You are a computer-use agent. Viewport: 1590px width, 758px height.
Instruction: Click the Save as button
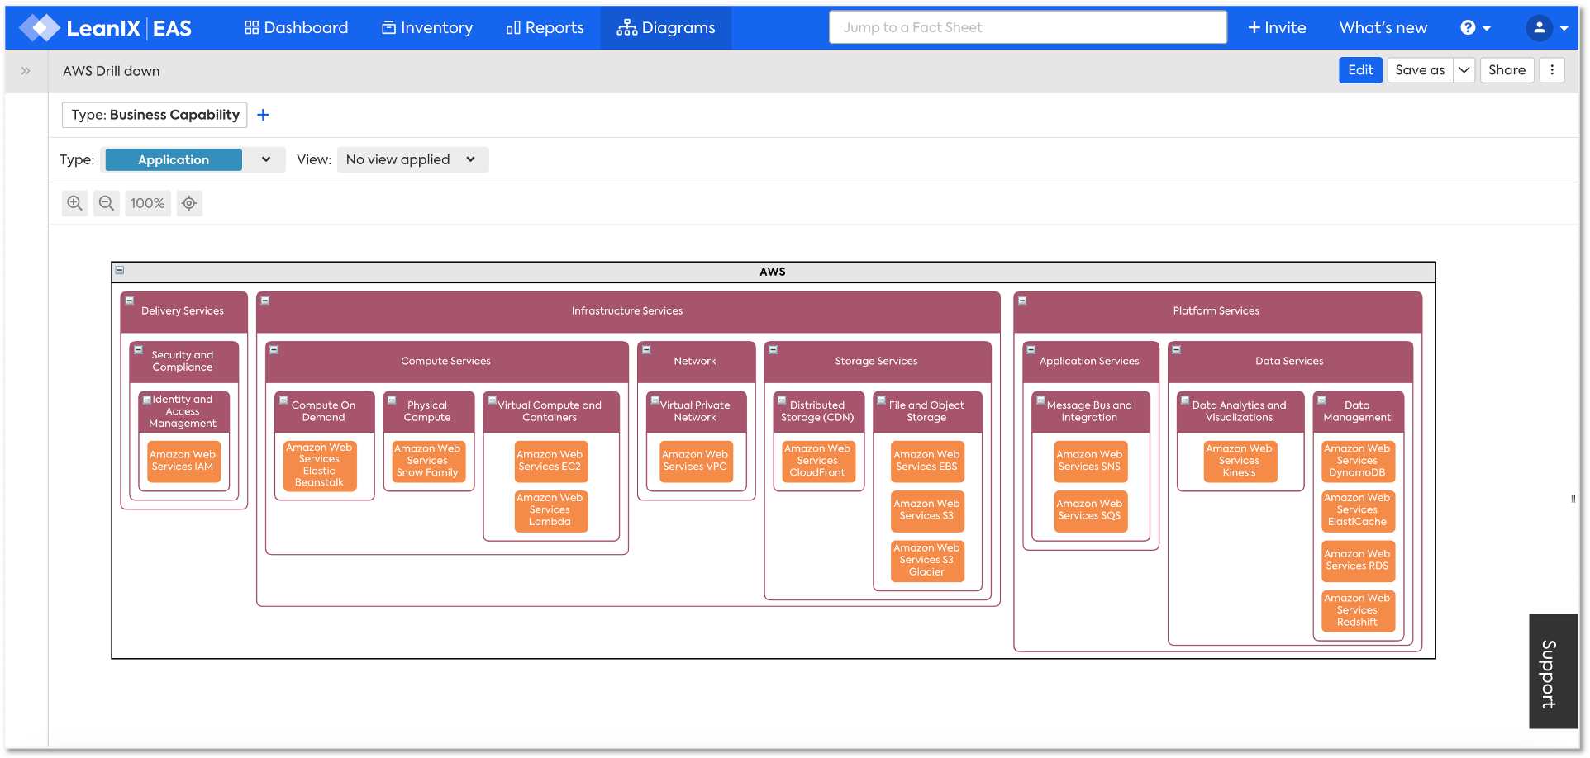1420,70
